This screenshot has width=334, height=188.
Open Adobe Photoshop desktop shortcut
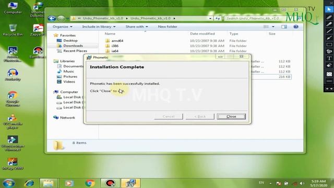13,54
